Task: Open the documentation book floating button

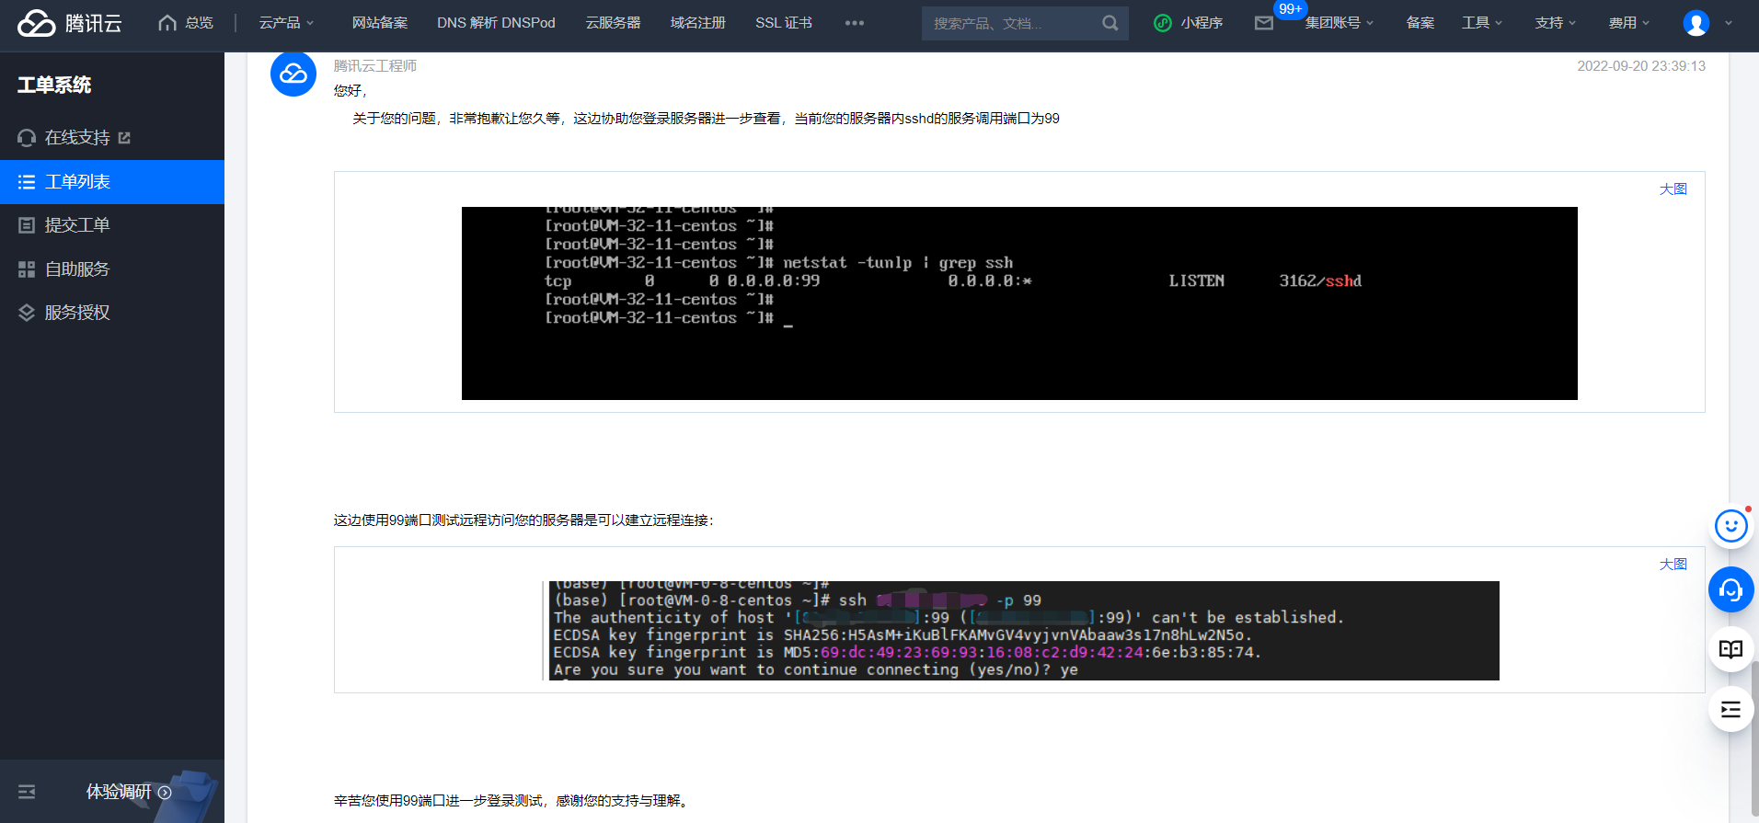Action: 1731,649
